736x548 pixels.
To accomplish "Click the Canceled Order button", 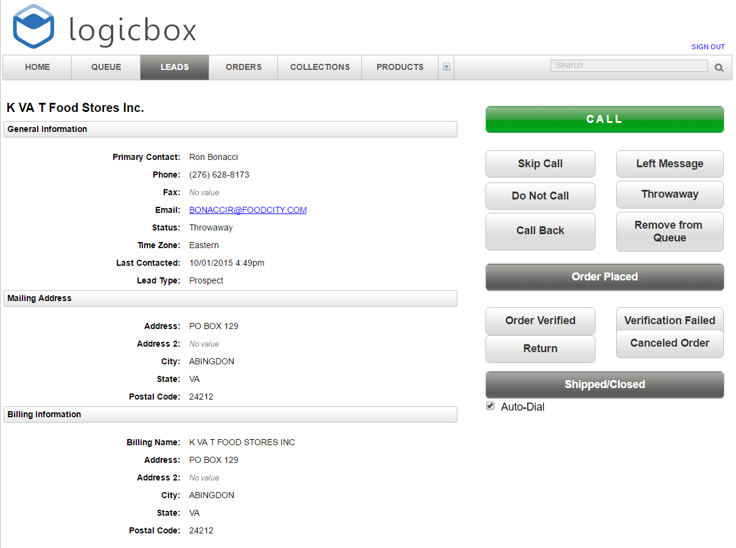I will click(x=670, y=344).
